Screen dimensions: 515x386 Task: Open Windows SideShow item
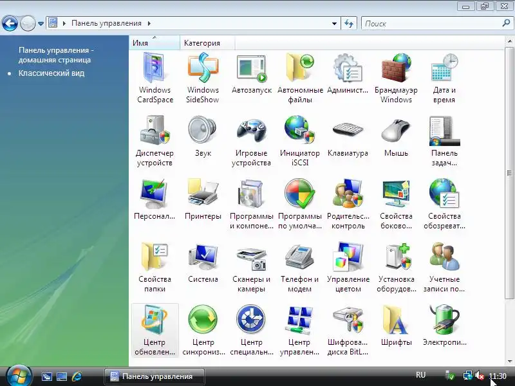[x=203, y=78]
